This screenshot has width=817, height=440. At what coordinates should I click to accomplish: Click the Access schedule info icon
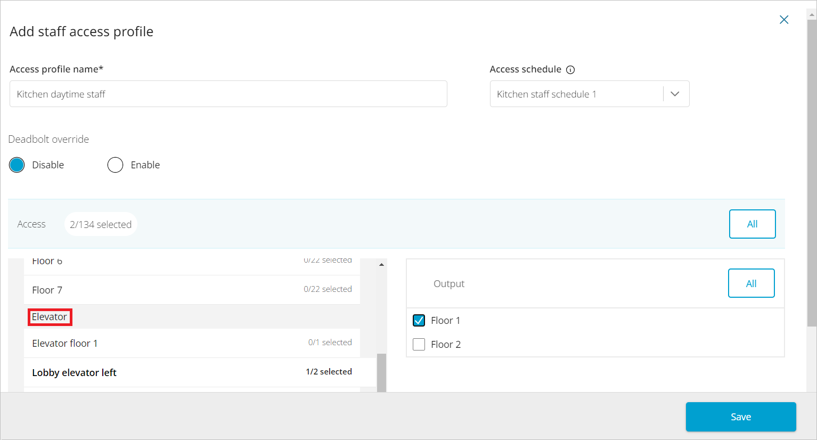point(570,70)
